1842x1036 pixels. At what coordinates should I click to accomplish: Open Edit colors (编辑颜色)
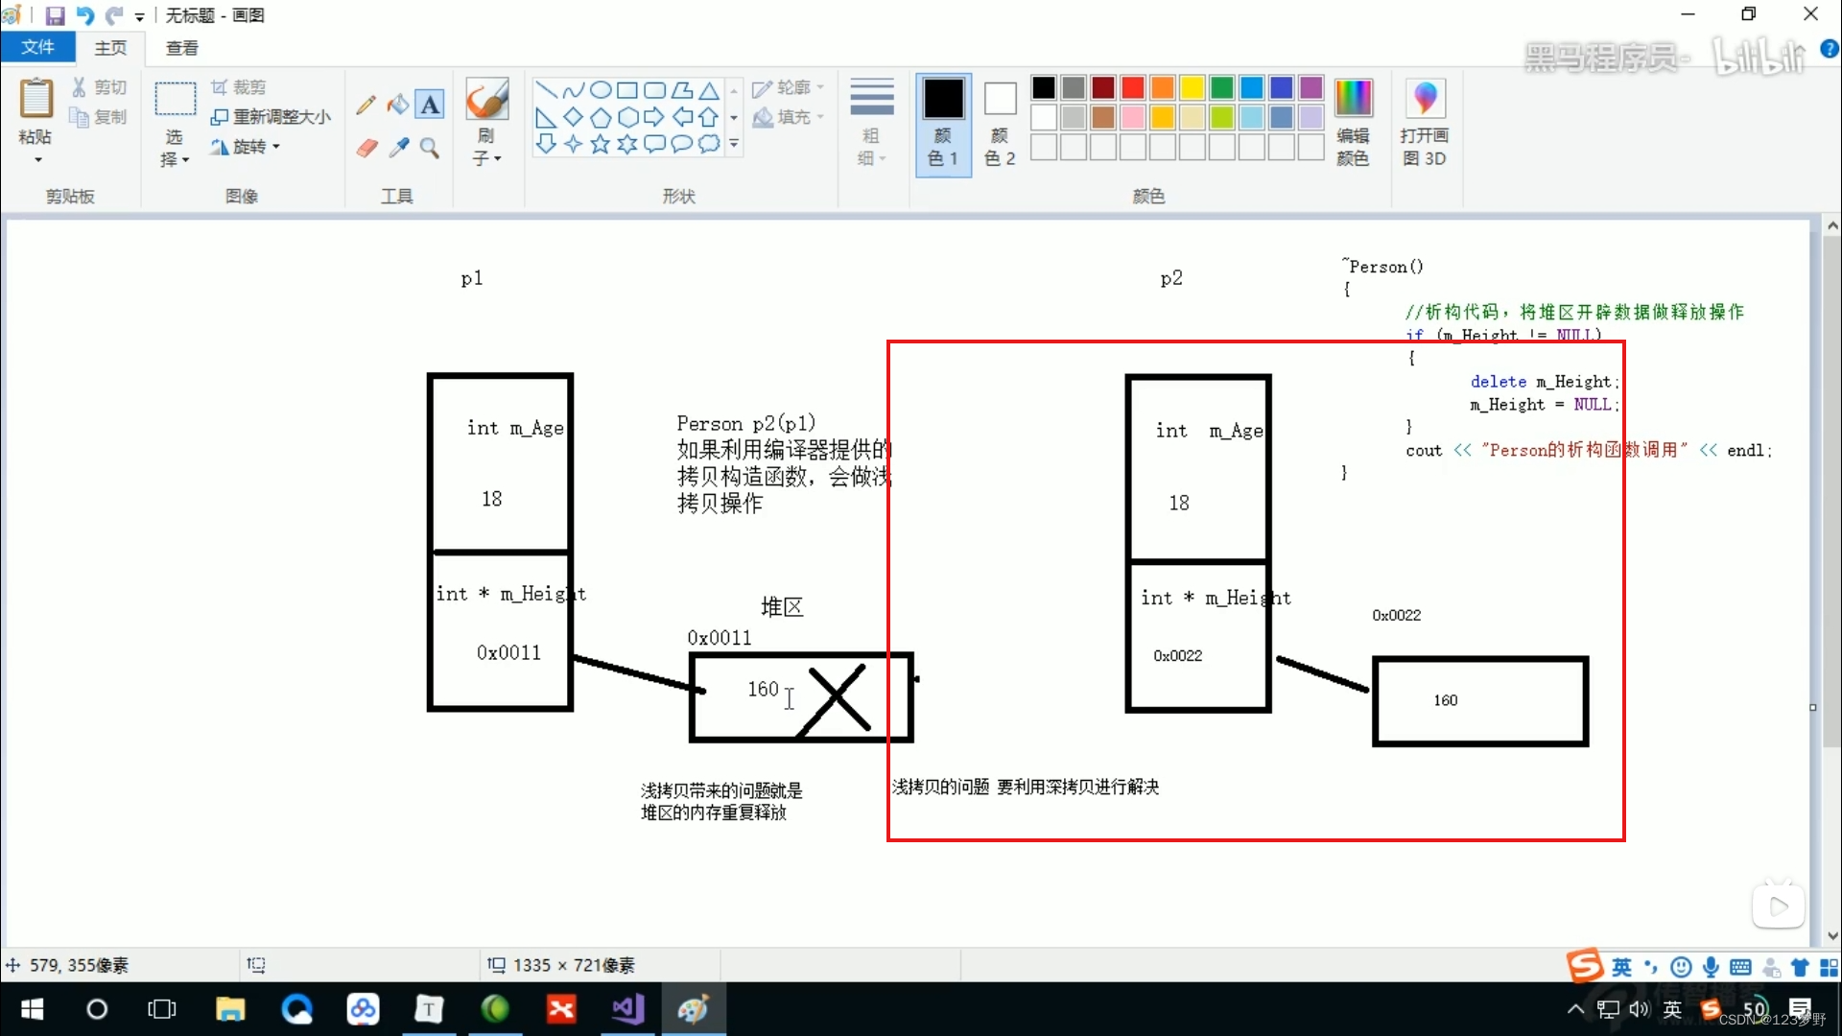1353,123
